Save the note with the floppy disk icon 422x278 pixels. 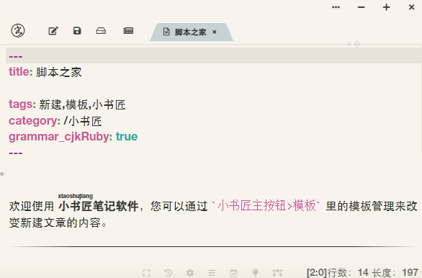(77, 31)
